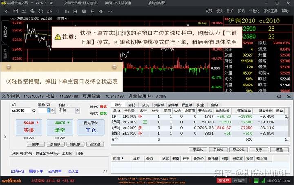Screen dimensions: 294x185
Task: Click the cu2010 contract input field
Action: point(21,110)
